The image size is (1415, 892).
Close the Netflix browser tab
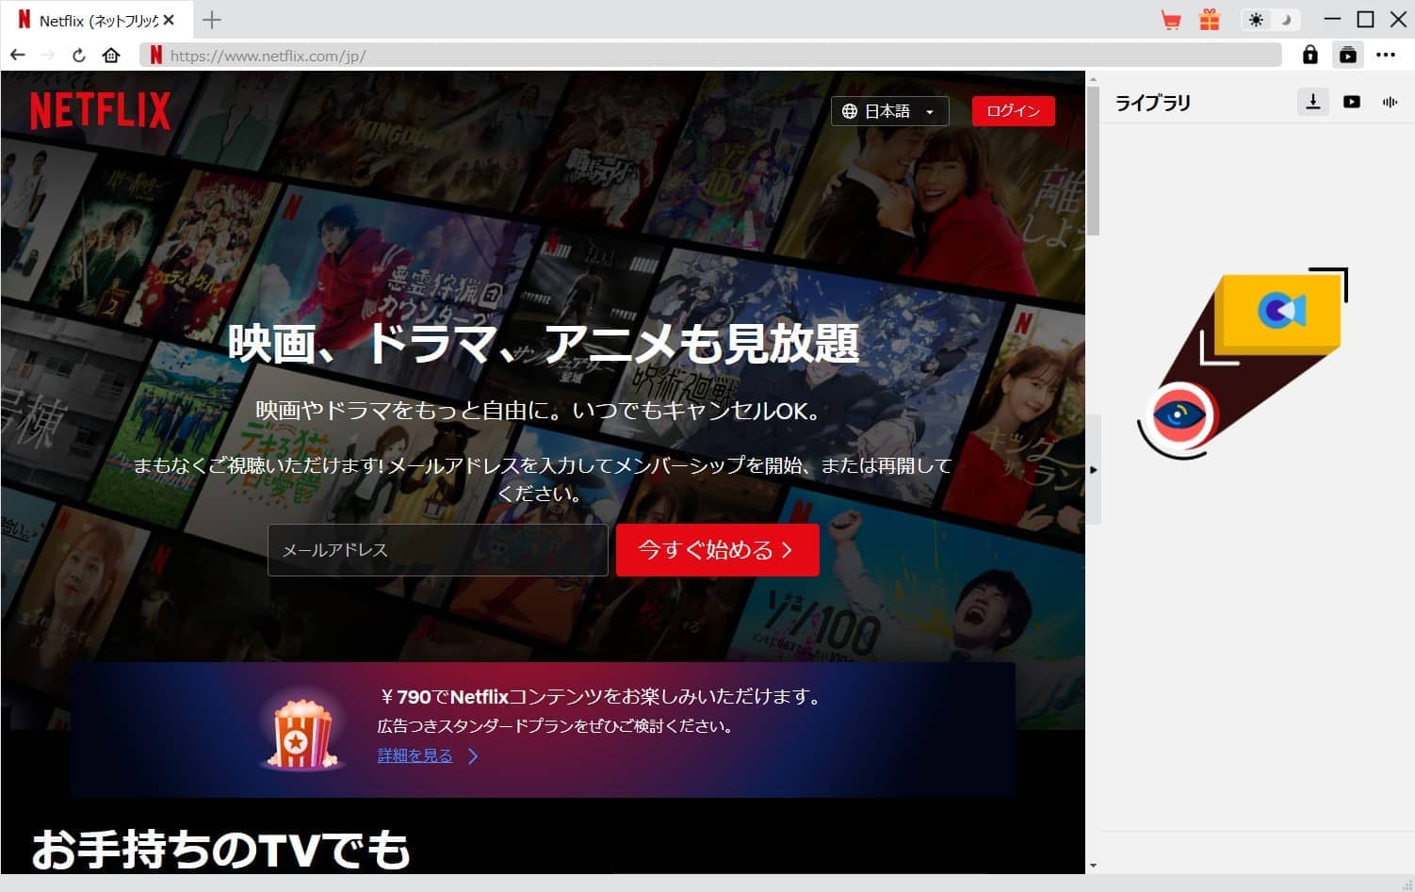[169, 20]
